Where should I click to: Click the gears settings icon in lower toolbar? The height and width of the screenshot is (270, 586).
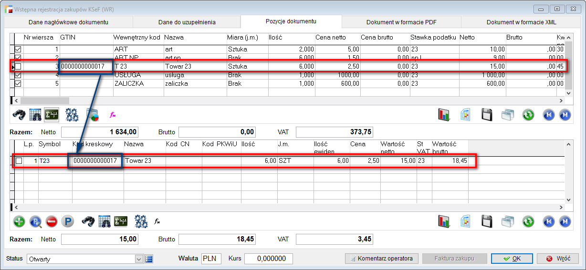[141, 221]
